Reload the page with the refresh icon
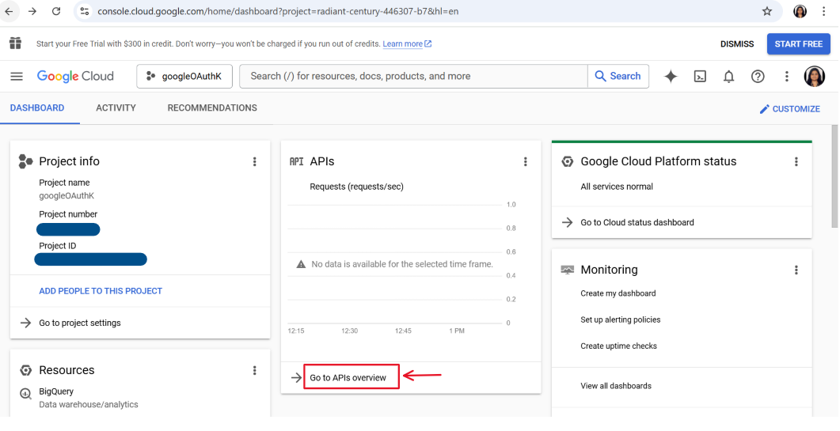The image size is (840, 431). point(56,11)
